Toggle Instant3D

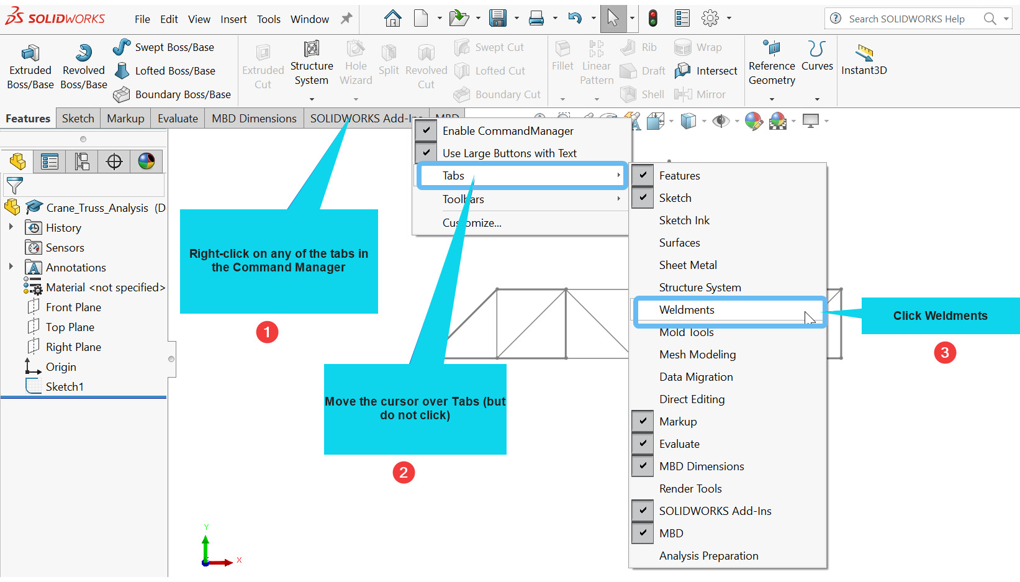(864, 61)
